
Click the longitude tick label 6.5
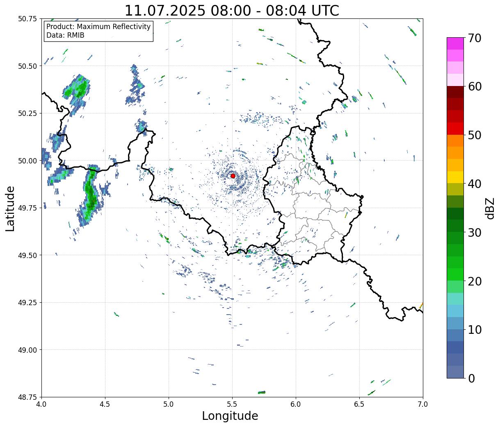359,404
